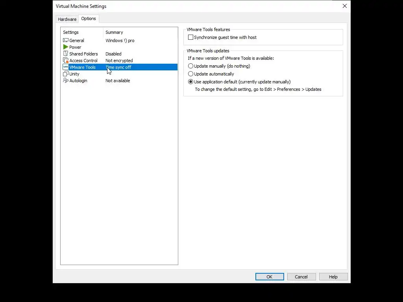Confirm settings with OK button
Image resolution: width=403 pixels, height=302 pixels.
[269, 276]
